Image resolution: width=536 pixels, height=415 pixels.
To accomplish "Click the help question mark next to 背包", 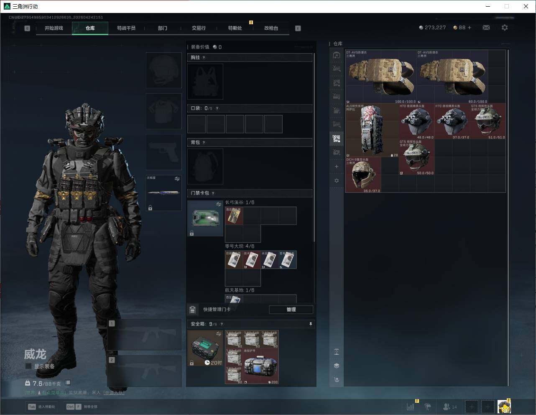I will (x=204, y=143).
